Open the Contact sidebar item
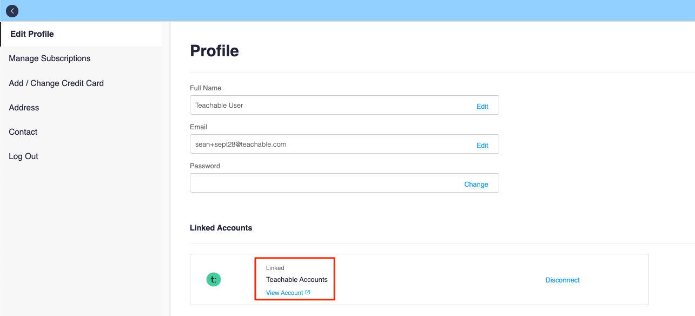Image resolution: width=695 pixels, height=316 pixels. click(23, 132)
